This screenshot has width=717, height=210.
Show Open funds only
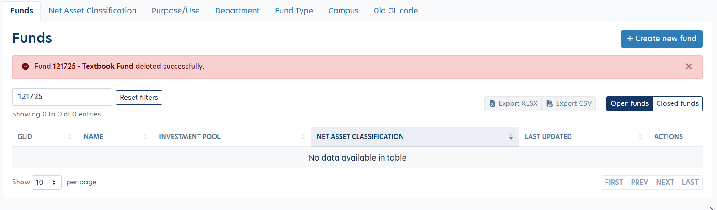[x=629, y=103]
